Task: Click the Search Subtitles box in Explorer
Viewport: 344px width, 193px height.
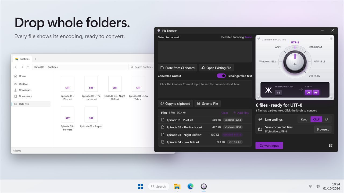Action: pyautogui.click(x=141, y=67)
